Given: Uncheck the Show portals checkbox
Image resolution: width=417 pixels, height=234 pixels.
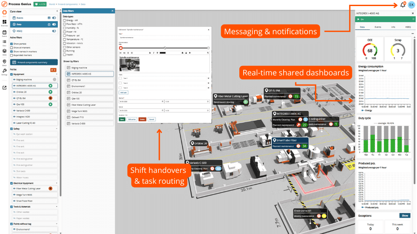Looking at the screenshot, I should tap(12, 44).
